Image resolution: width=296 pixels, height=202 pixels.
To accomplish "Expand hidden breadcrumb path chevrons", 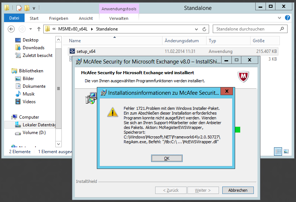I will tap(54, 29).
